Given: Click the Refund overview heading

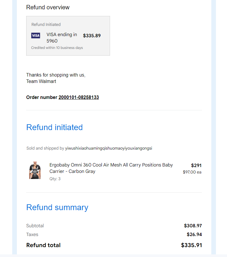Looking at the screenshot, I should pyautogui.click(x=48, y=7).
